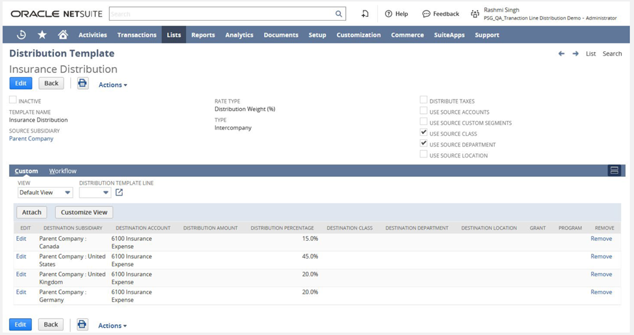Click the search magnifier icon
634x335 pixels.
click(339, 14)
